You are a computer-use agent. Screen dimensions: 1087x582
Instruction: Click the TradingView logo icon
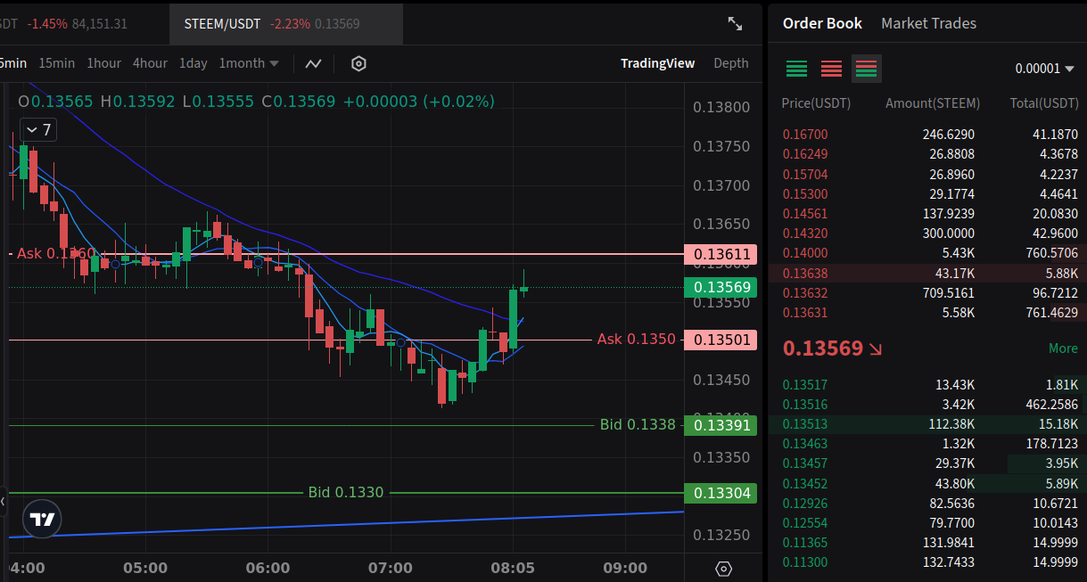42,519
